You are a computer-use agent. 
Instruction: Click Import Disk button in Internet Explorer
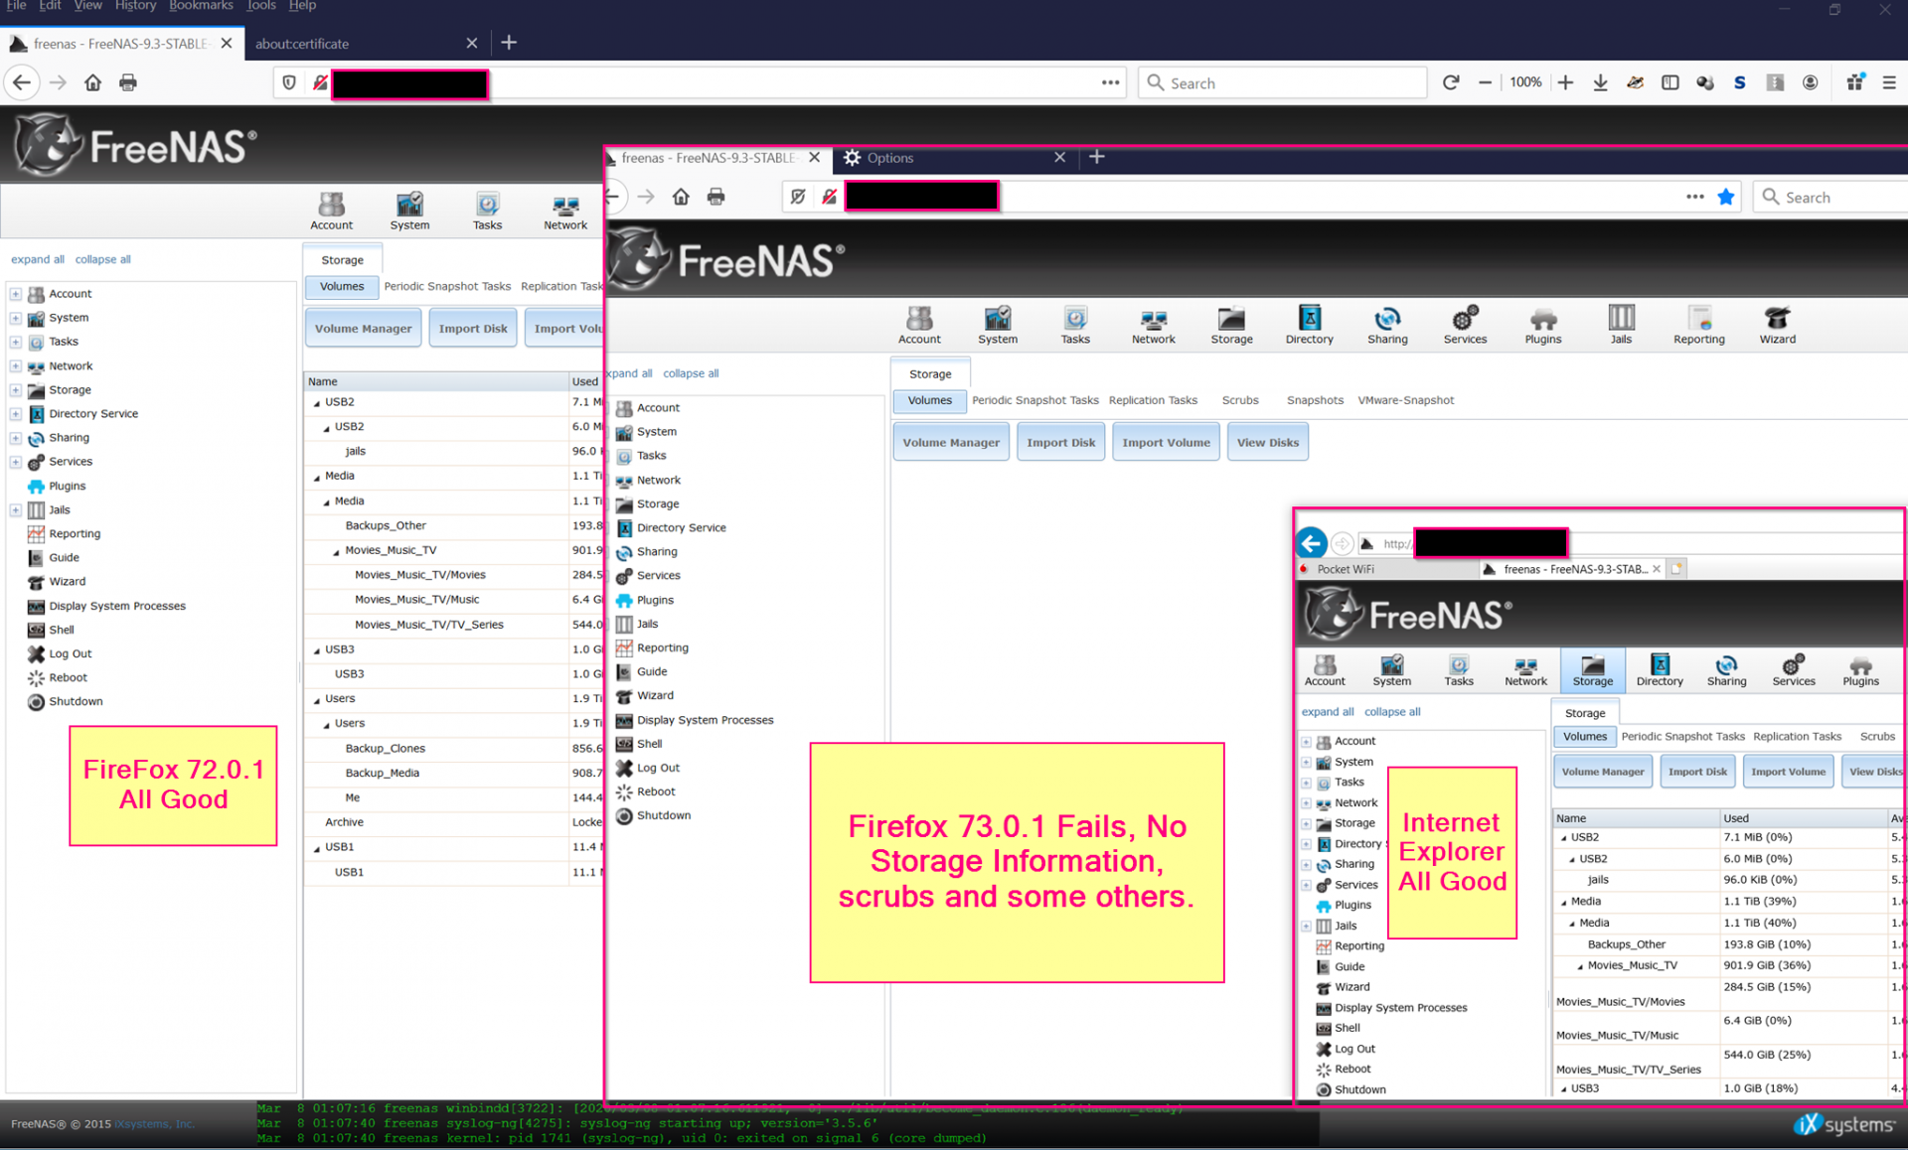1697,772
